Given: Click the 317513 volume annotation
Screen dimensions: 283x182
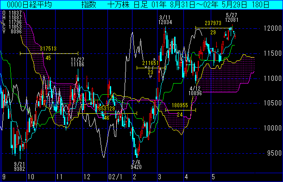Looking at the screenshot, I should click(x=48, y=49).
